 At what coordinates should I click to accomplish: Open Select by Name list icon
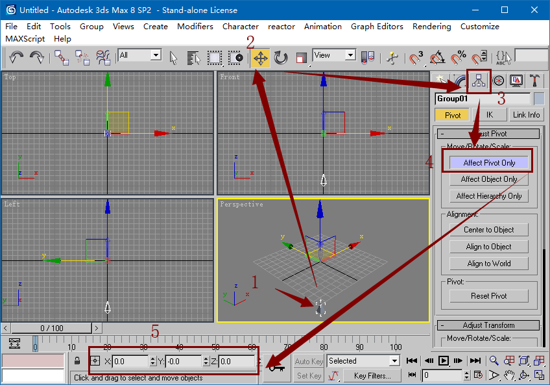pos(194,58)
